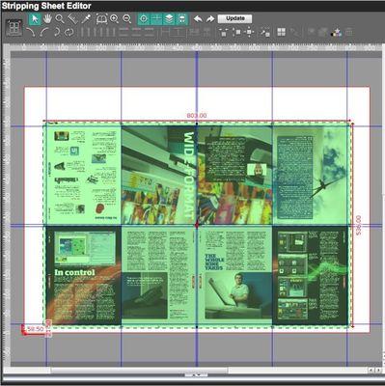Click the horizontal scrollbar thumb
This screenshot has height=386, width=385.
(x=139, y=371)
